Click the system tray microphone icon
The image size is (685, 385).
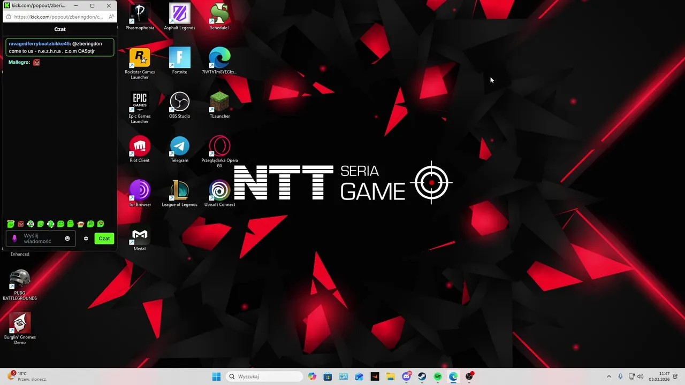620,376
